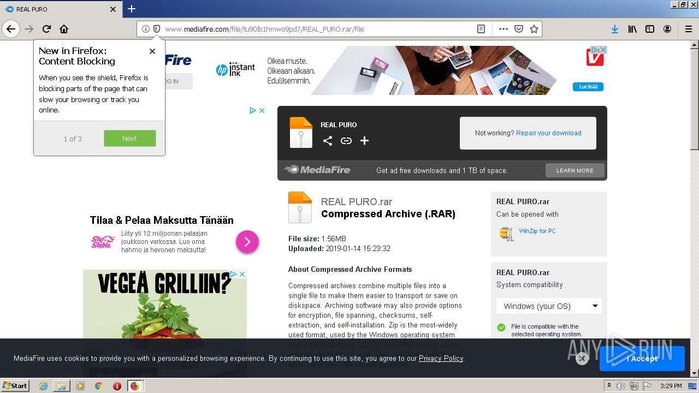Copy link to REAL PURO file

click(346, 141)
